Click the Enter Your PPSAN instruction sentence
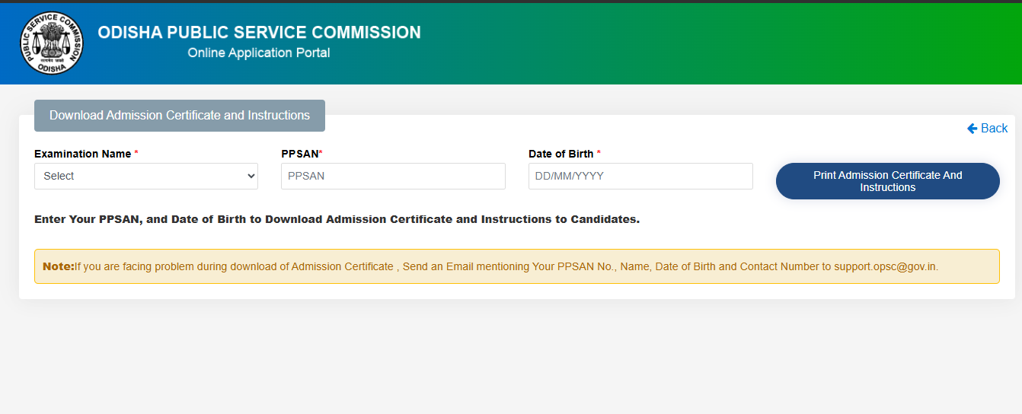The width and height of the screenshot is (1022, 414). pos(337,219)
